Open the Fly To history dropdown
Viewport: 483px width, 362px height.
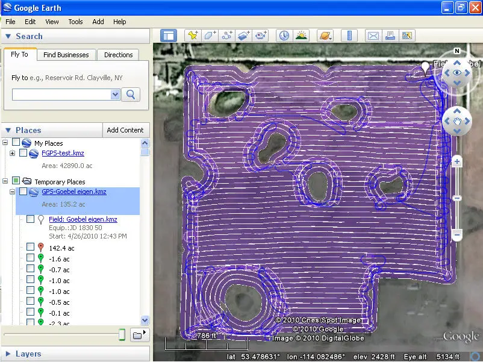(115, 95)
